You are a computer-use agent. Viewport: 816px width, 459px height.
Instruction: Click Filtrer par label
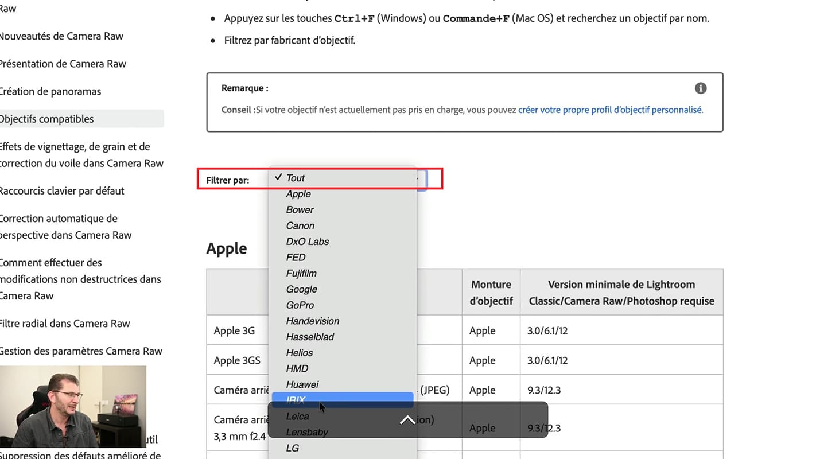(228, 180)
